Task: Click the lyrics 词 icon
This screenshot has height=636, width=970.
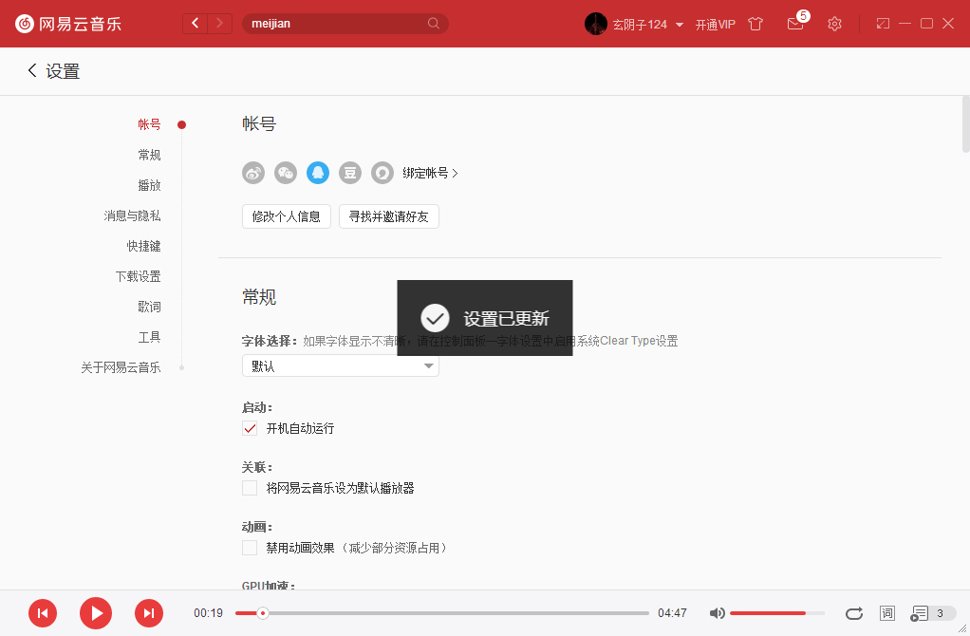Action: point(886,613)
